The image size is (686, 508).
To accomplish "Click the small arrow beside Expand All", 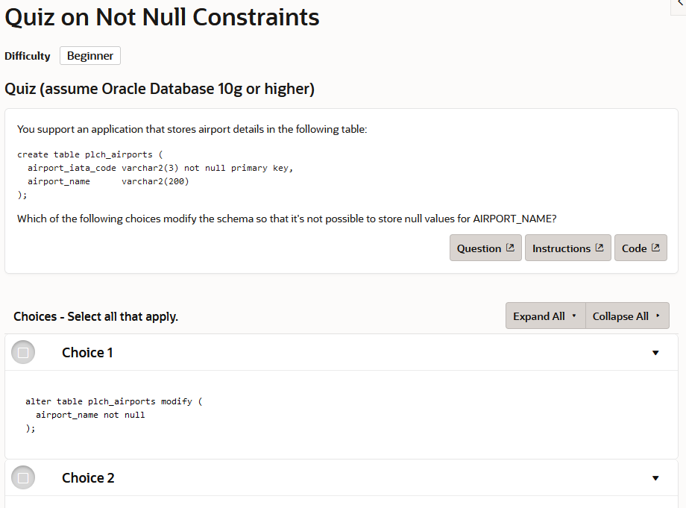I will [574, 316].
